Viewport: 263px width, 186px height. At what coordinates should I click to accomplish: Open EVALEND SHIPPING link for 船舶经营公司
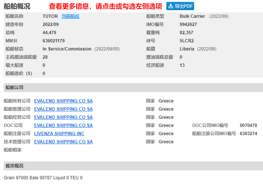tap(63, 117)
